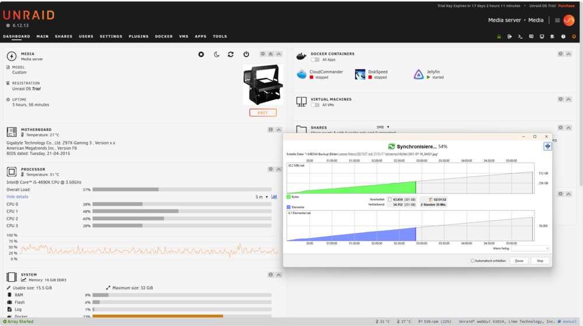Reboot the server with the circular arrows icon

[230, 54]
